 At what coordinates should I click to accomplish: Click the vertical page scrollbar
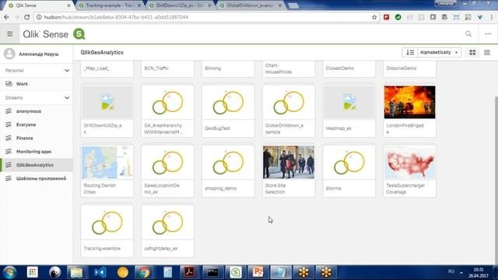496,180
